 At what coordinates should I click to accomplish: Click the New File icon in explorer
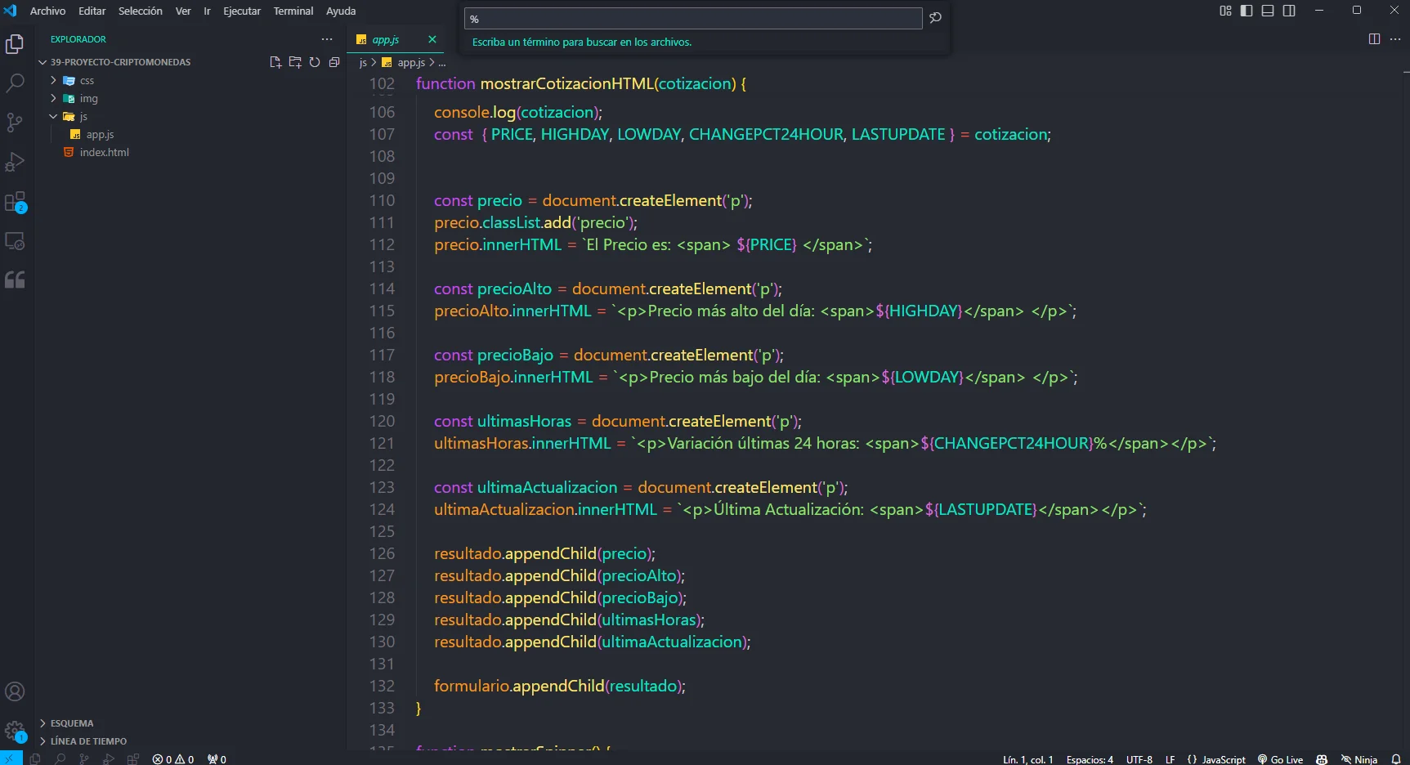tap(275, 62)
